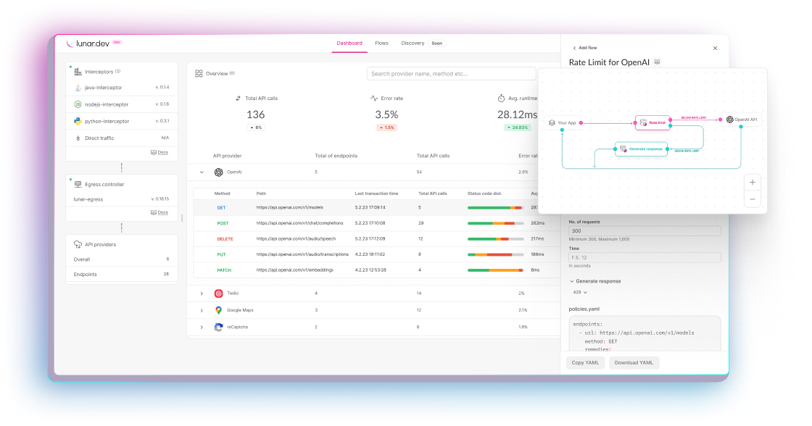Expand the Google Maps provider row
The width and height of the screenshot is (812, 426).
point(202,310)
